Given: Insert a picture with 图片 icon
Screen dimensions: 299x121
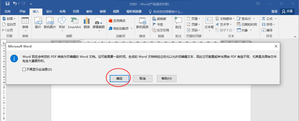Looking at the screenshot, I should pos(38,23).
